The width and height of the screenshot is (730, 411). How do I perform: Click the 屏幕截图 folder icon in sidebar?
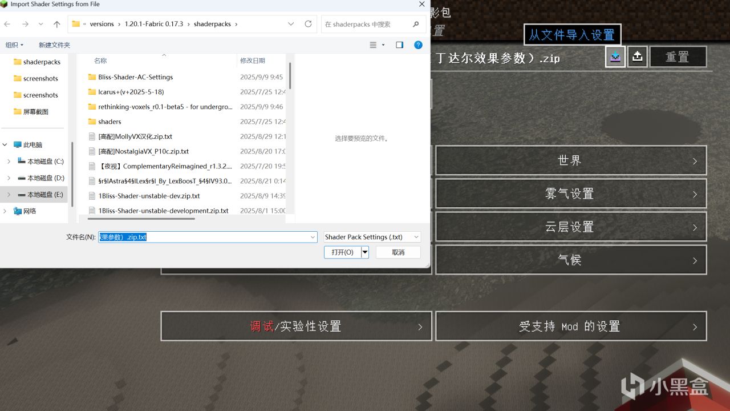17,112
